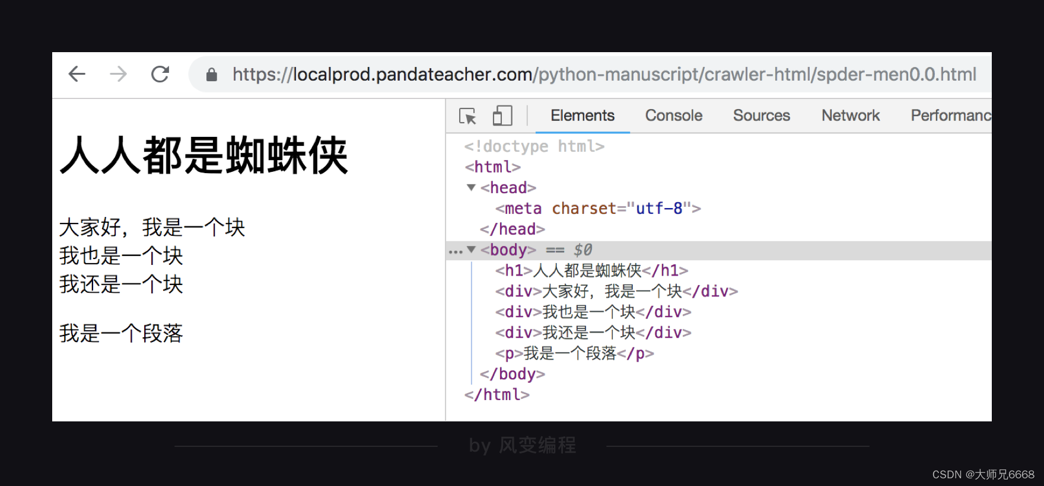The height and width of the screenshot is (486, 1044).
Task: Select the closing body tag row
Action: pyautogui.click(x=513, y=375)
